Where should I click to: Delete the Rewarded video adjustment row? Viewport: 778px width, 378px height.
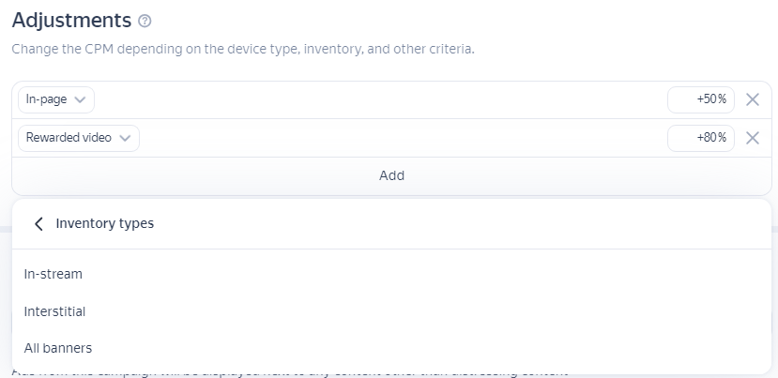(752, 138)
